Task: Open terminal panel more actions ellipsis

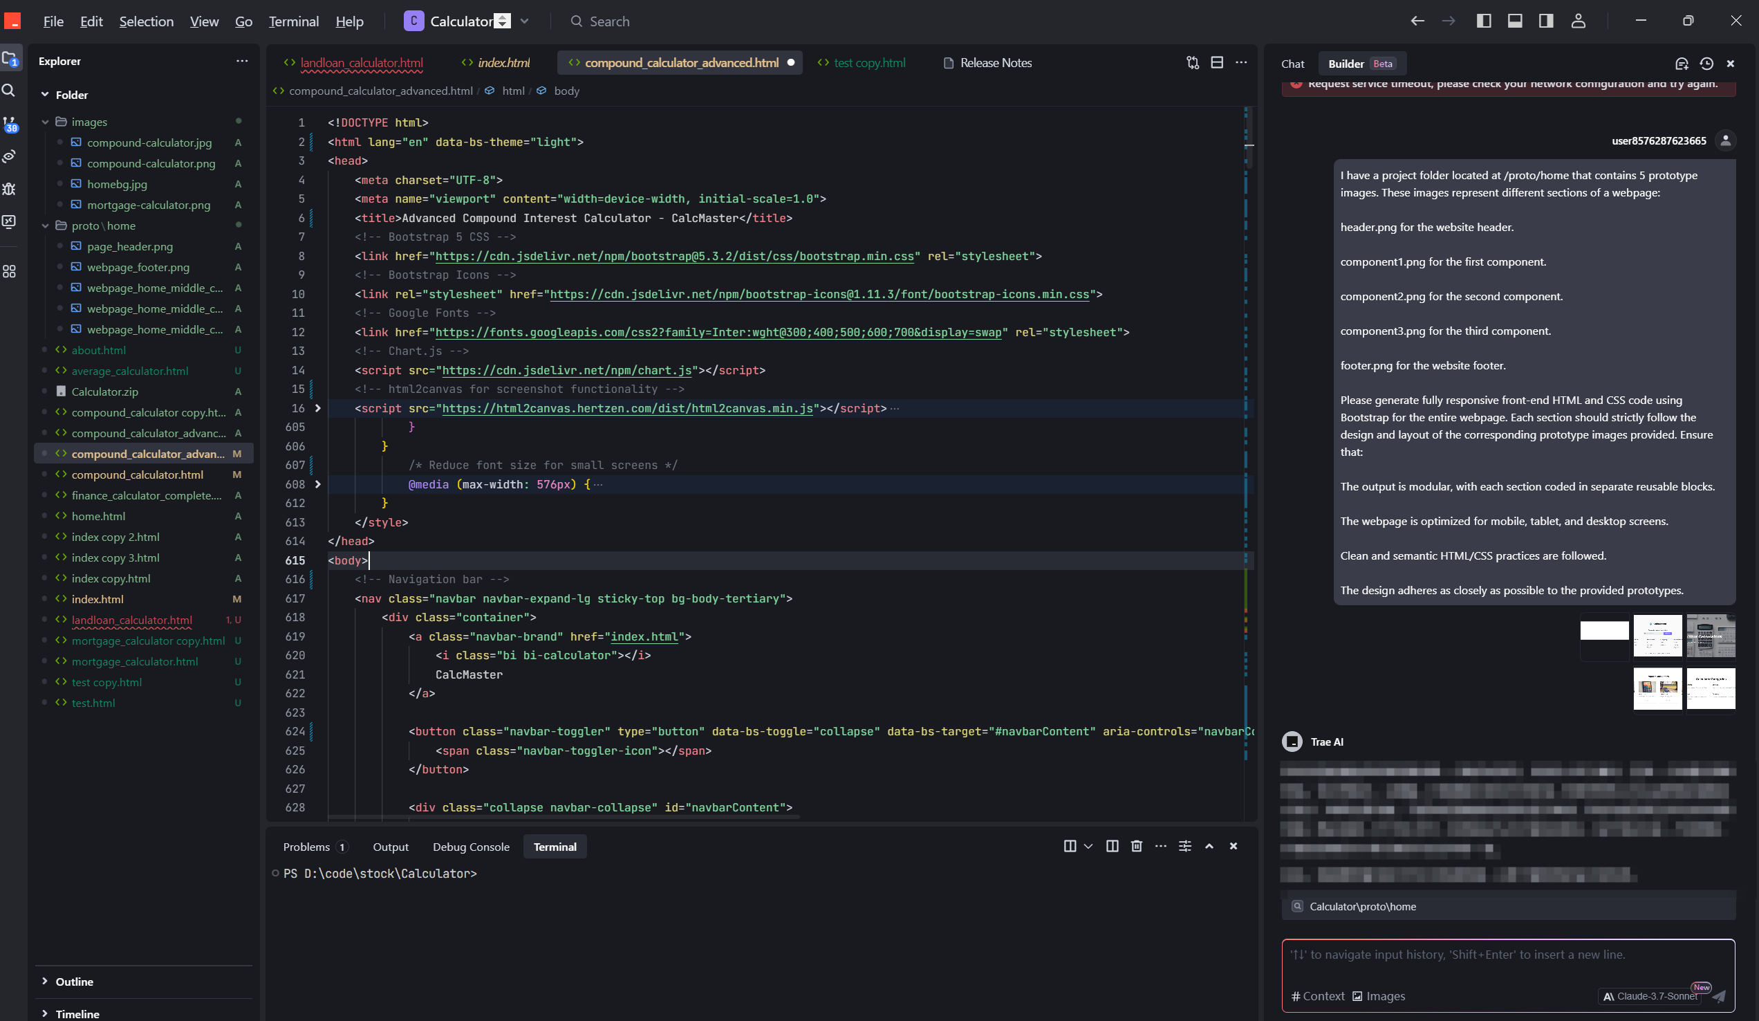Action: (1160, 846)
